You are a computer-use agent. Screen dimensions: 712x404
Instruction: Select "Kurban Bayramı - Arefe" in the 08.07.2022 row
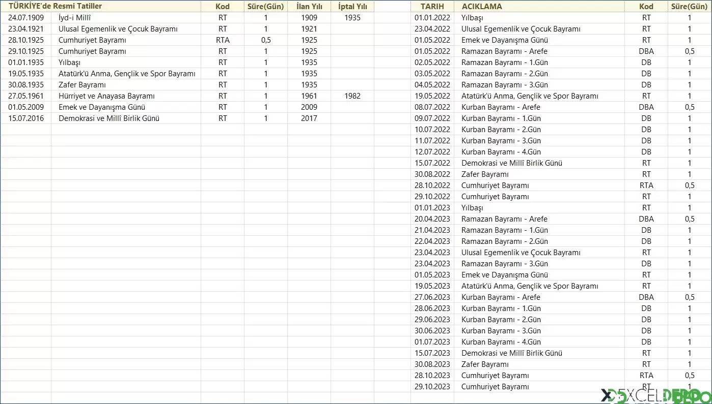tap(539, 107)
